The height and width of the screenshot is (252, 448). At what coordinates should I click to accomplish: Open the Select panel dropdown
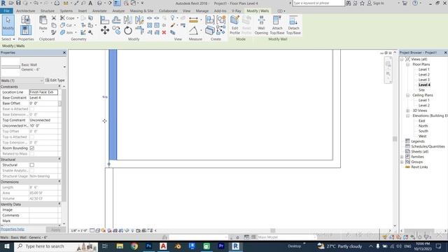point(8,39)
